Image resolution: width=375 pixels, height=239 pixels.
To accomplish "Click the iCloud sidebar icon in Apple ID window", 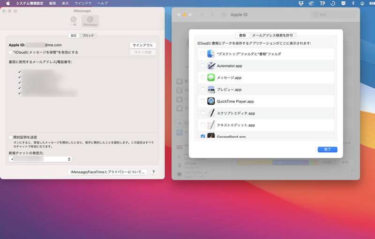I will point(180,123).
